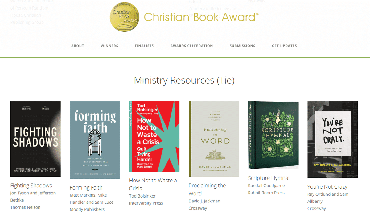370x221 pixels.
Task: Go to the Winners page
Action: click(109, 46)
